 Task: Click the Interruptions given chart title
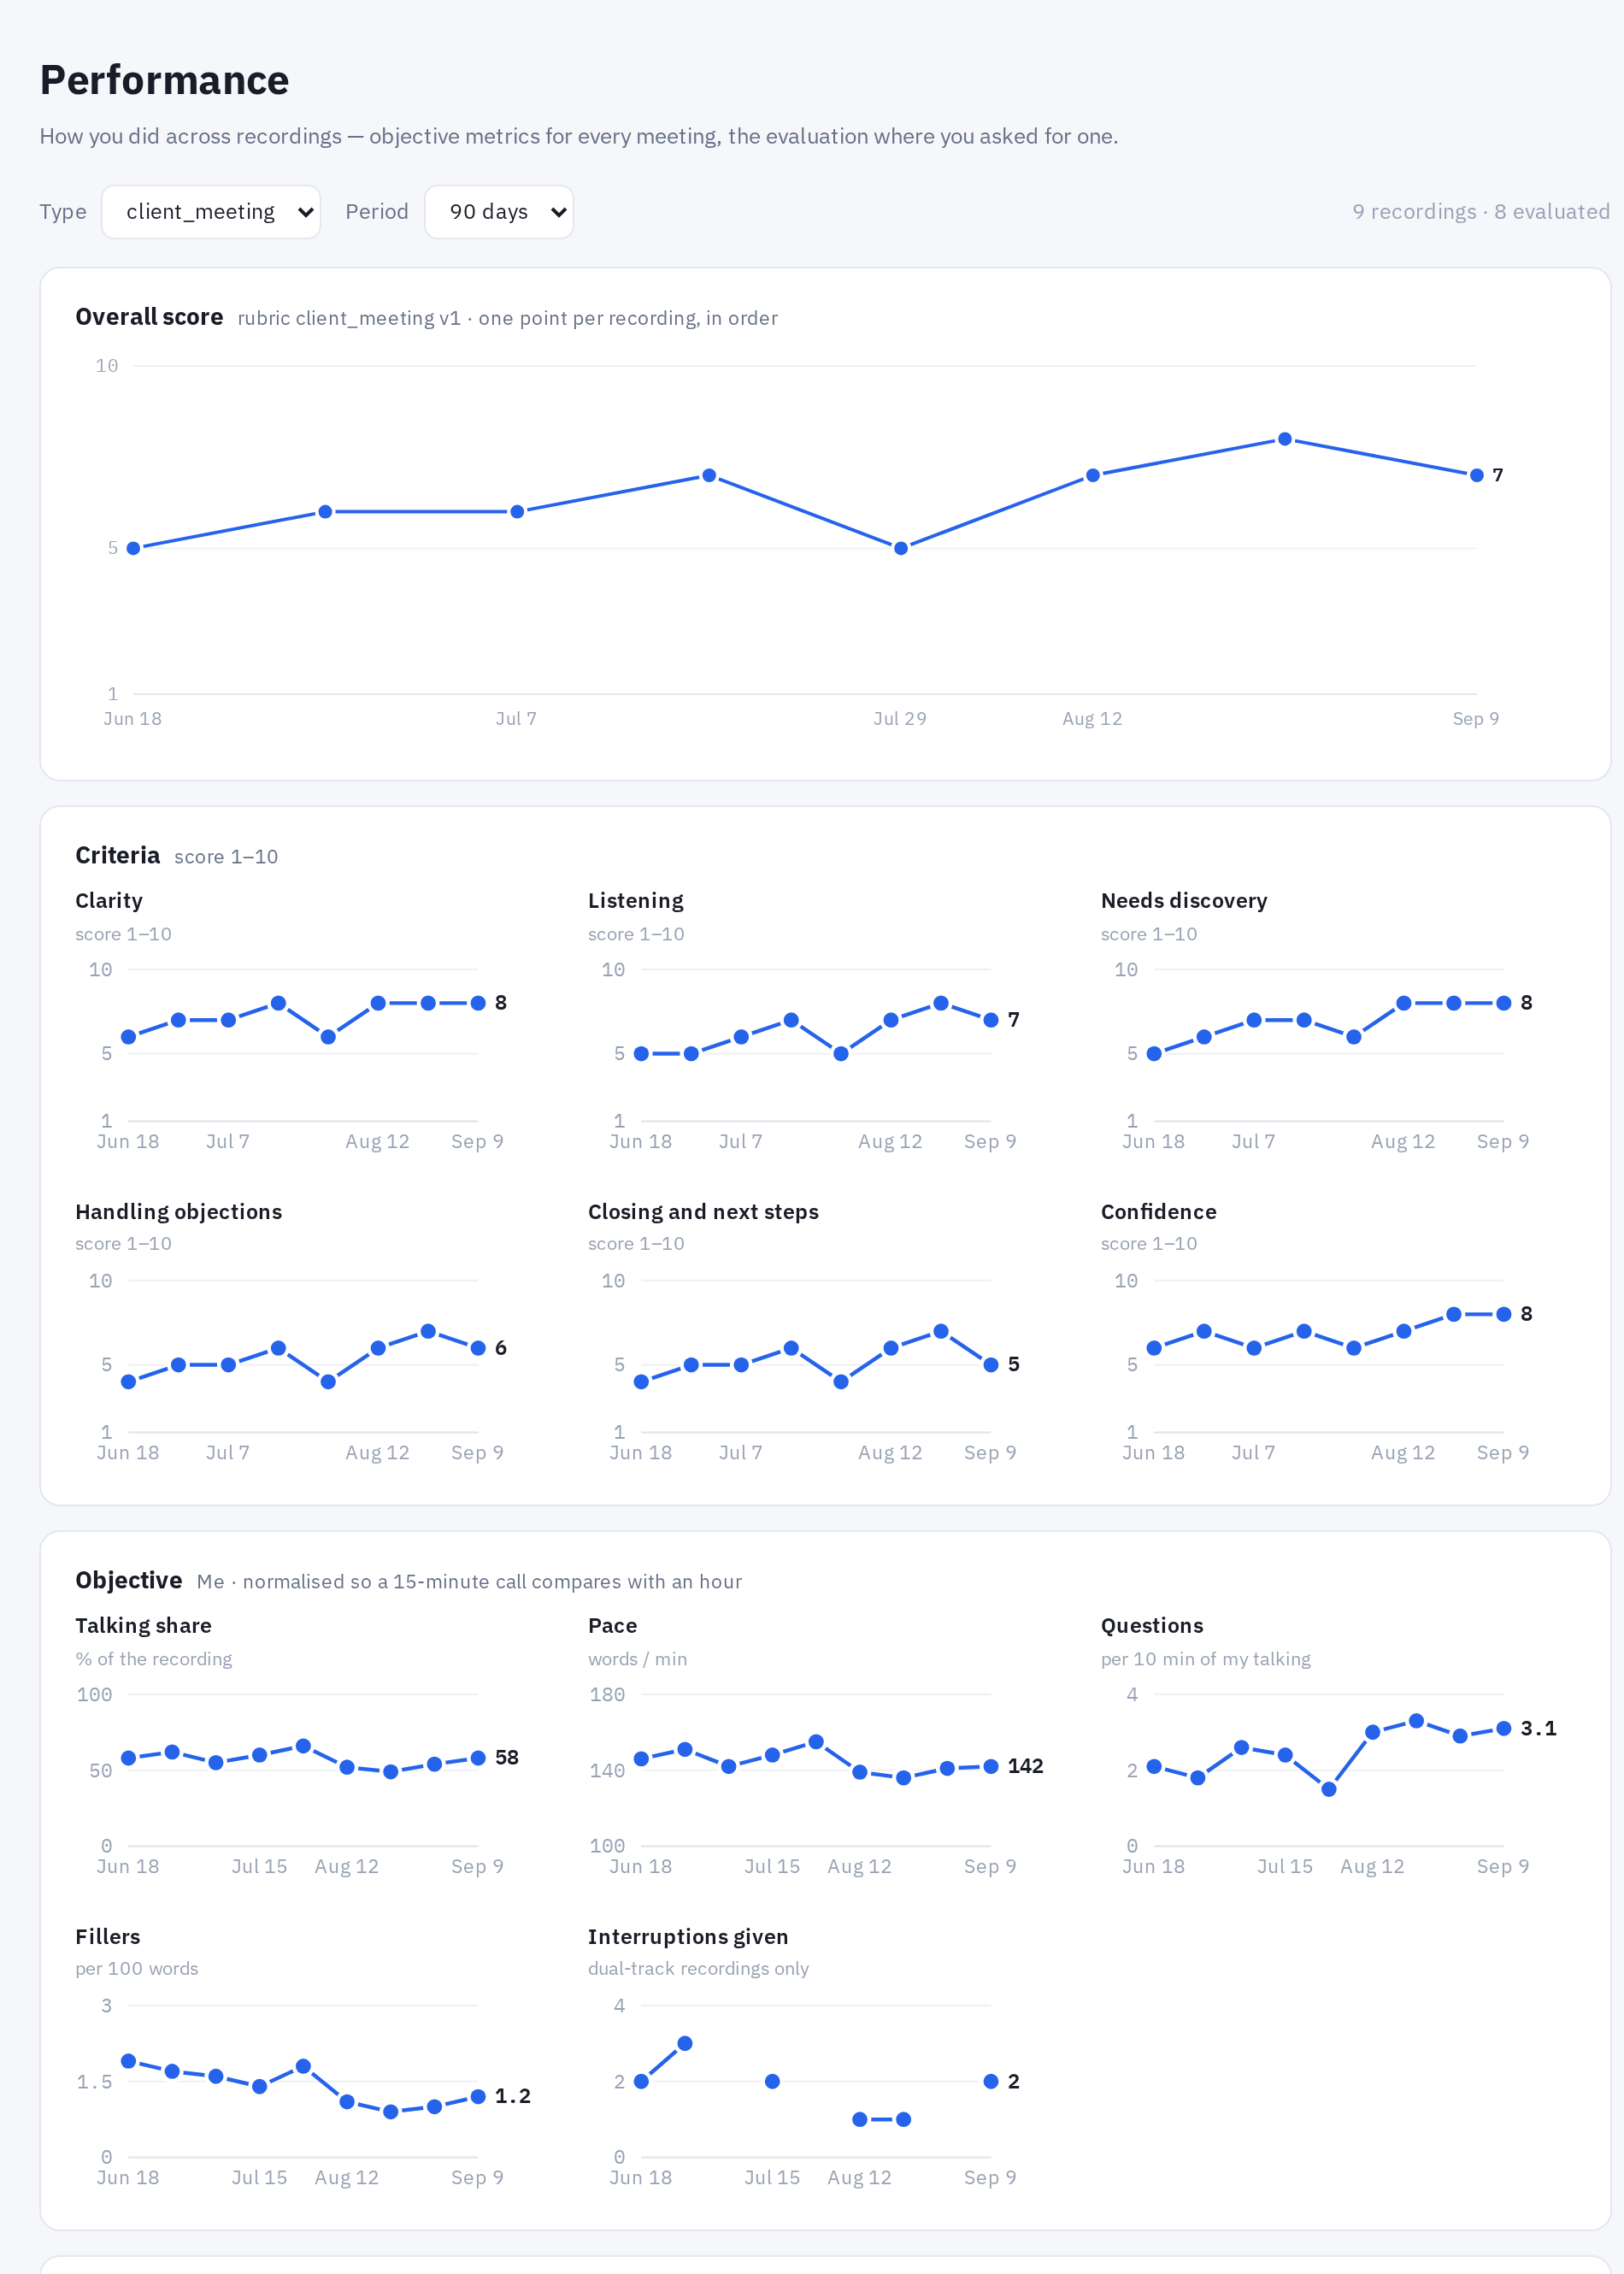[688, 1936]
